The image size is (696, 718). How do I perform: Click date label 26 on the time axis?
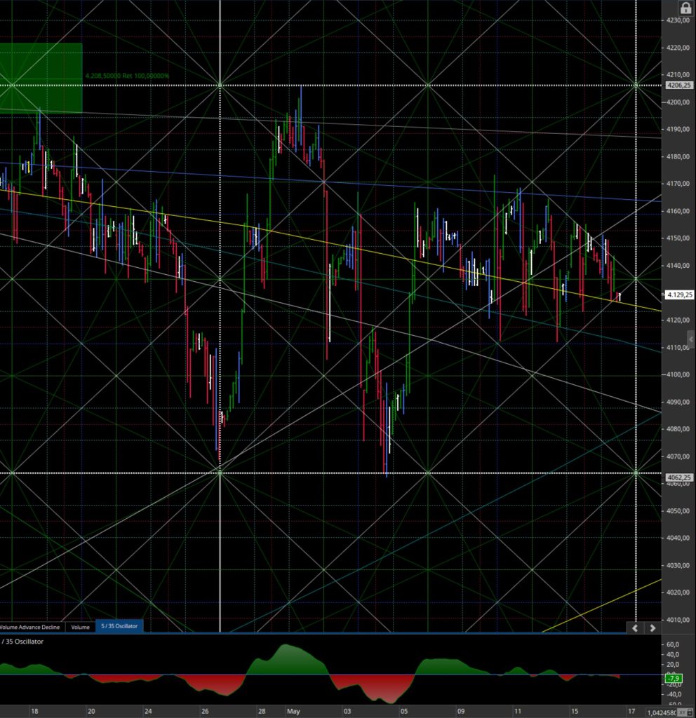click(x=205, y=711)
